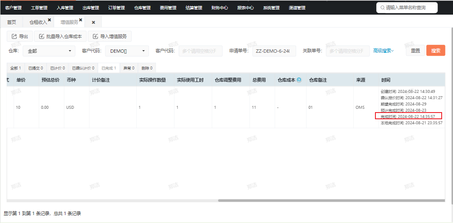Click the 客户代码 multi-value input field
The image size is (453, 223).
[x=201, y=51]
